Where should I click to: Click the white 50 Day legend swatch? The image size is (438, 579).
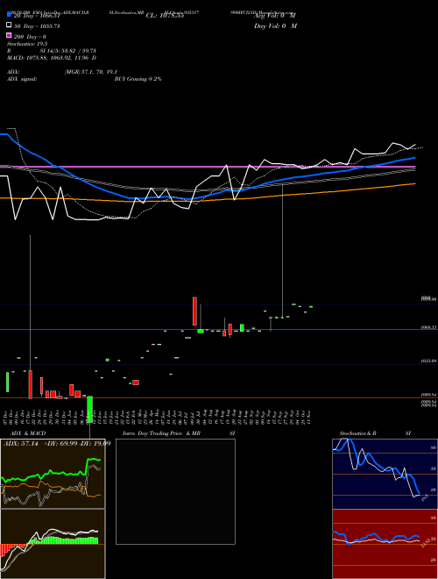coord(9,25)
